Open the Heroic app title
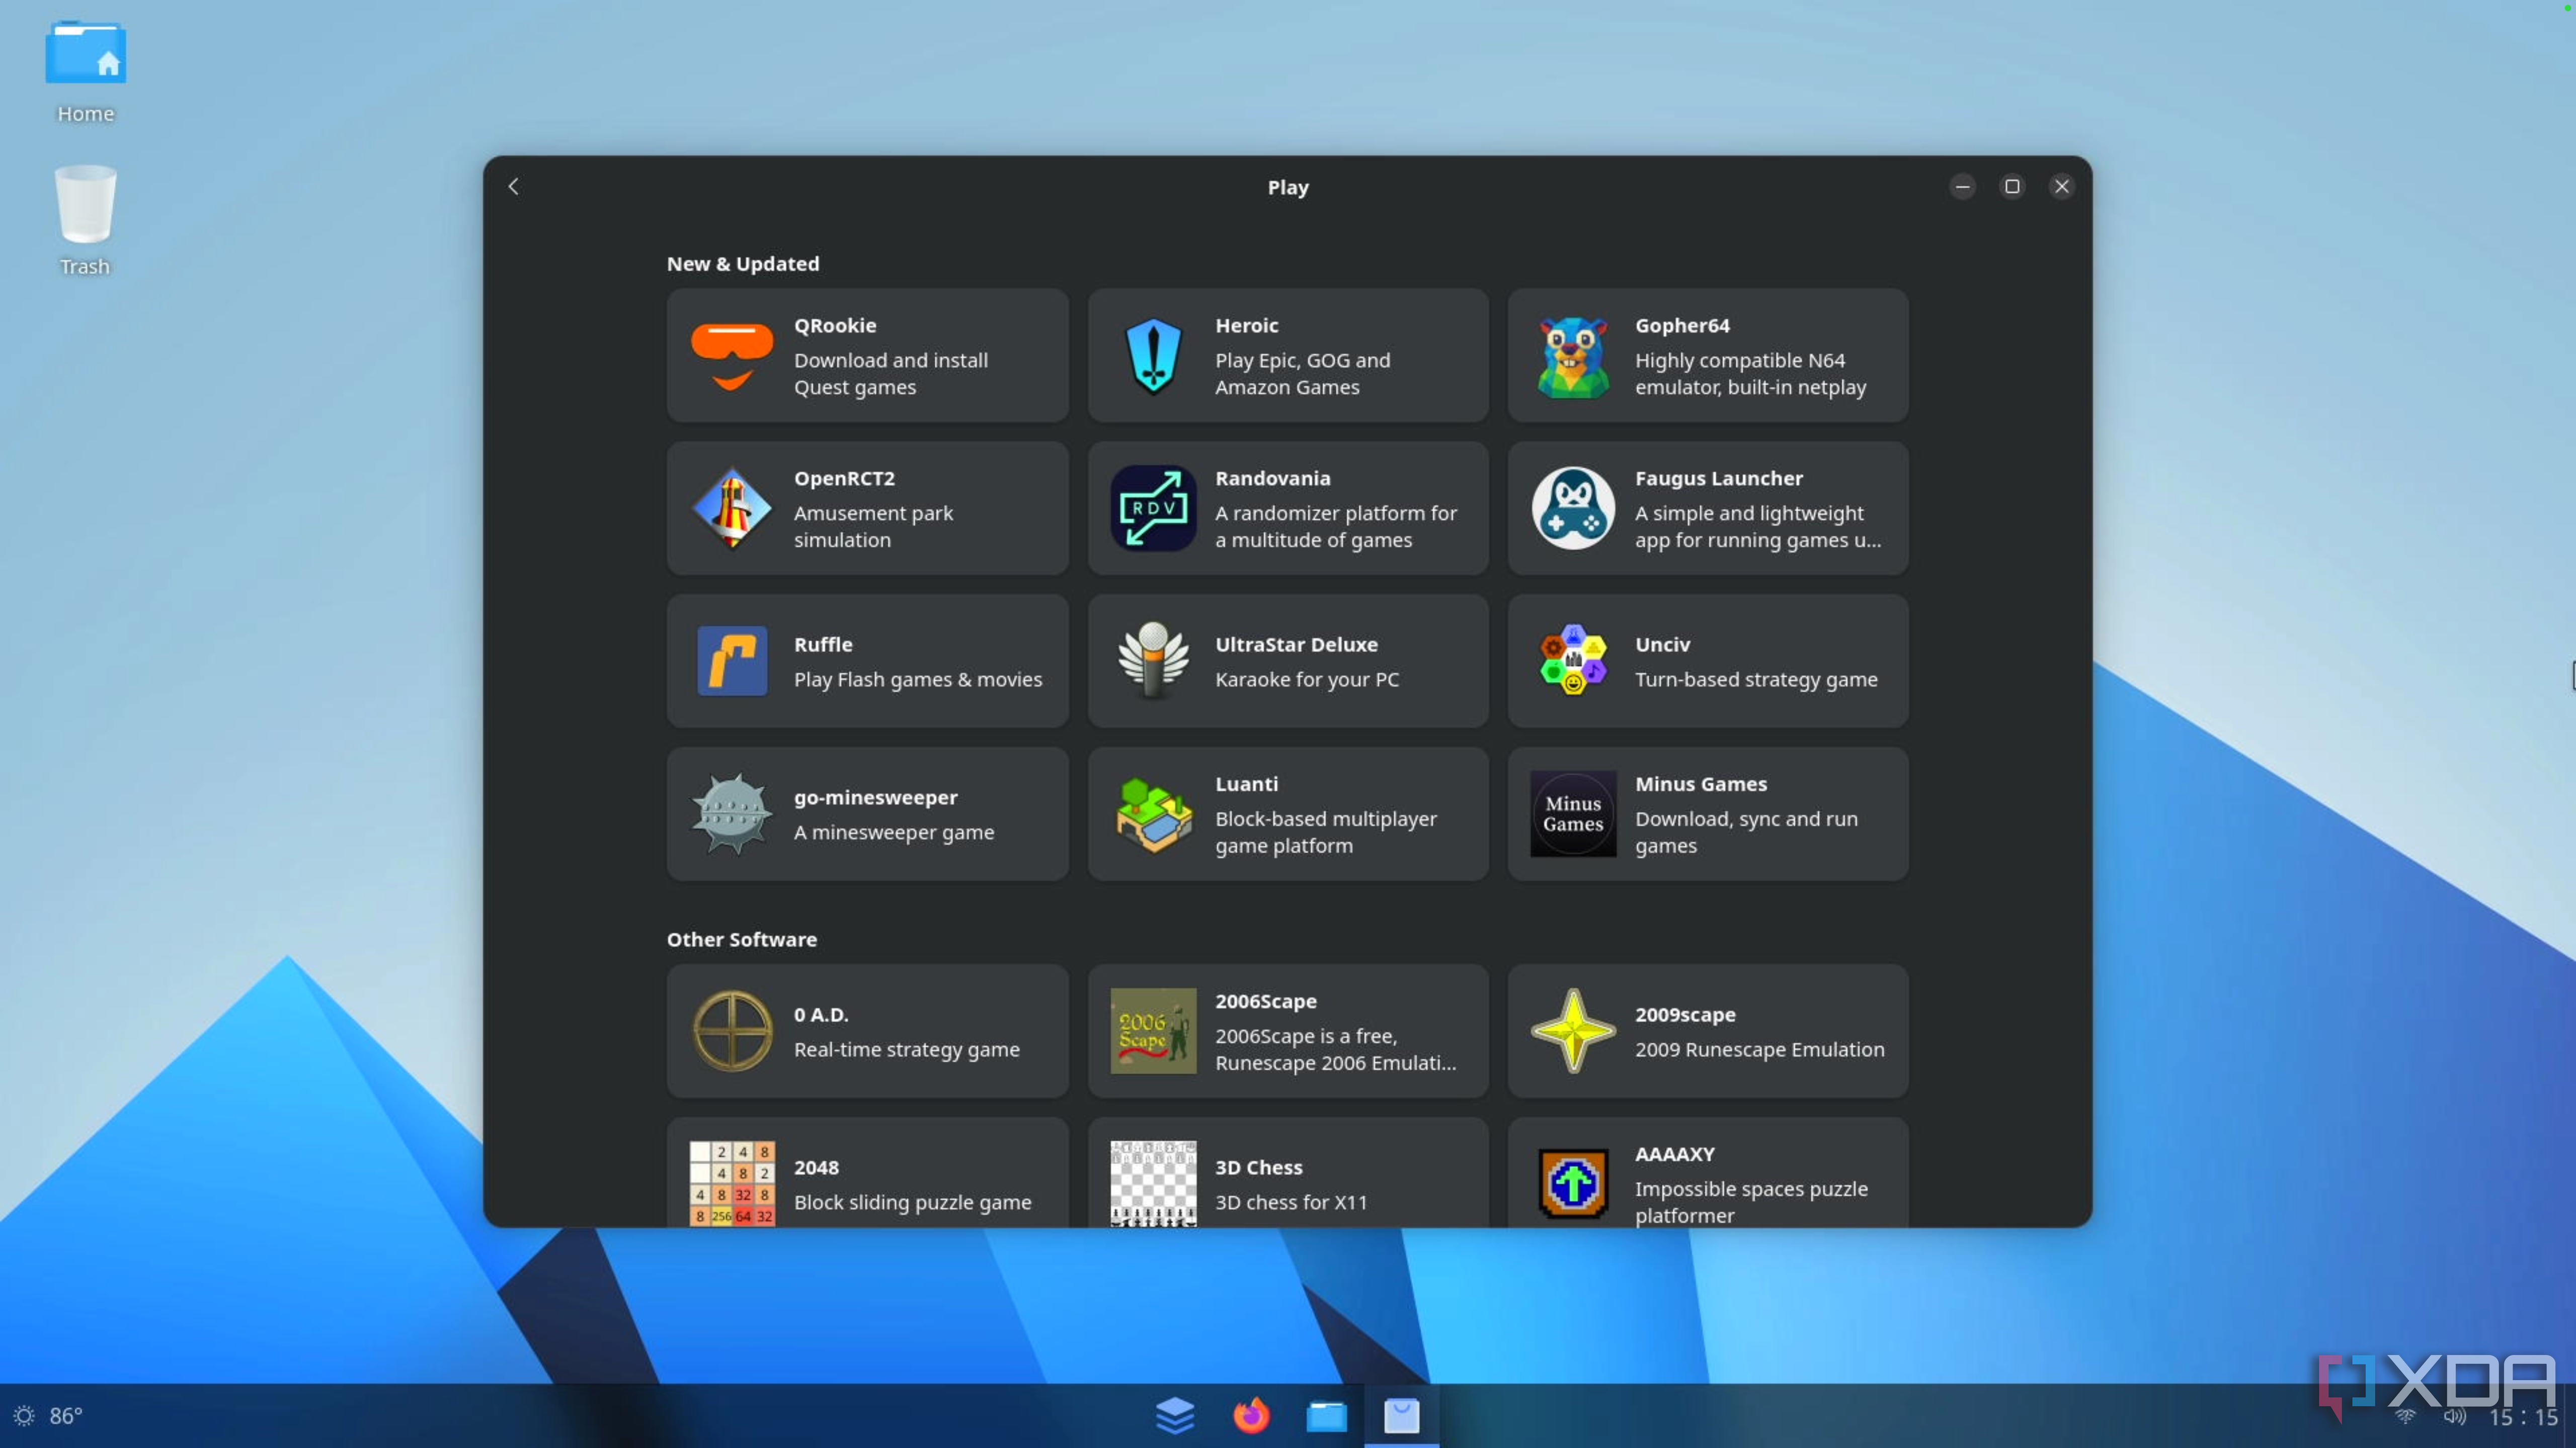 click(x=1246, y=325)
